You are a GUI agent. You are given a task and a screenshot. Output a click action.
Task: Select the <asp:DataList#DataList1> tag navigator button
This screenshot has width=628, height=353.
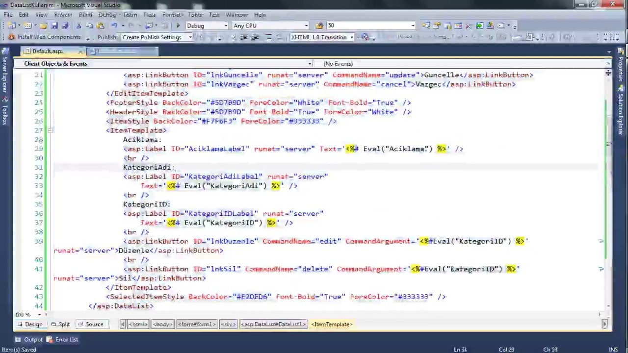point(273,324)
